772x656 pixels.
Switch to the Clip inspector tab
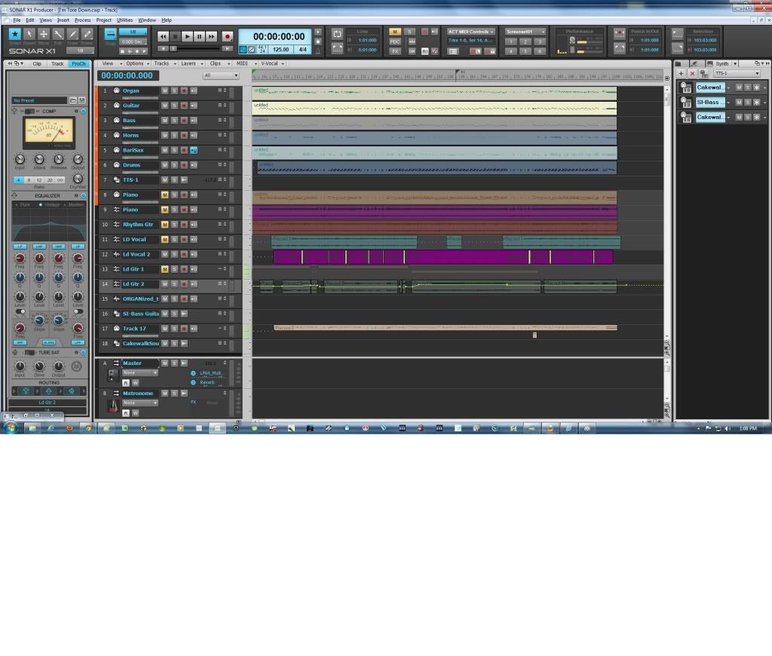tap(37, 64)
